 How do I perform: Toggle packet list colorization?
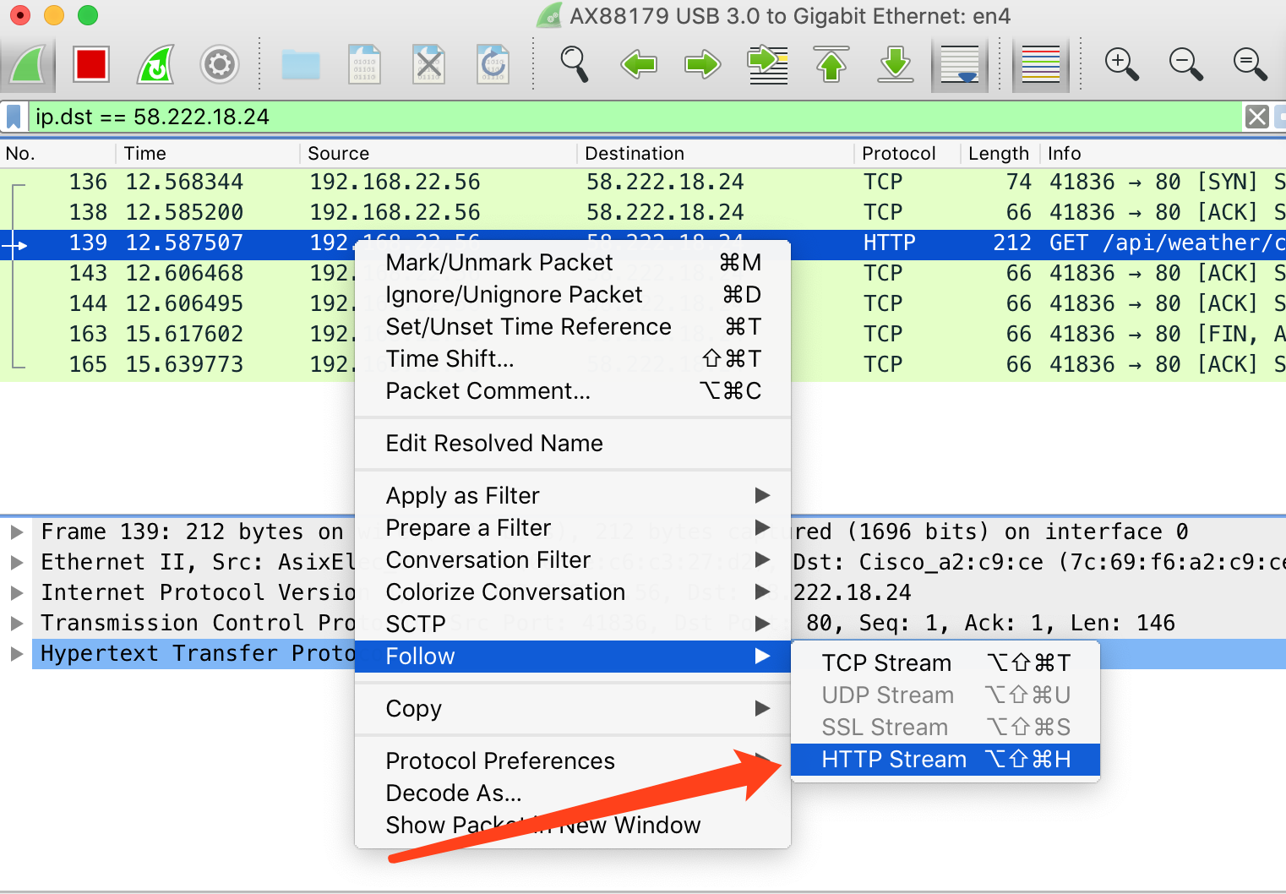pyautogui.click(x=1041, y=64)
